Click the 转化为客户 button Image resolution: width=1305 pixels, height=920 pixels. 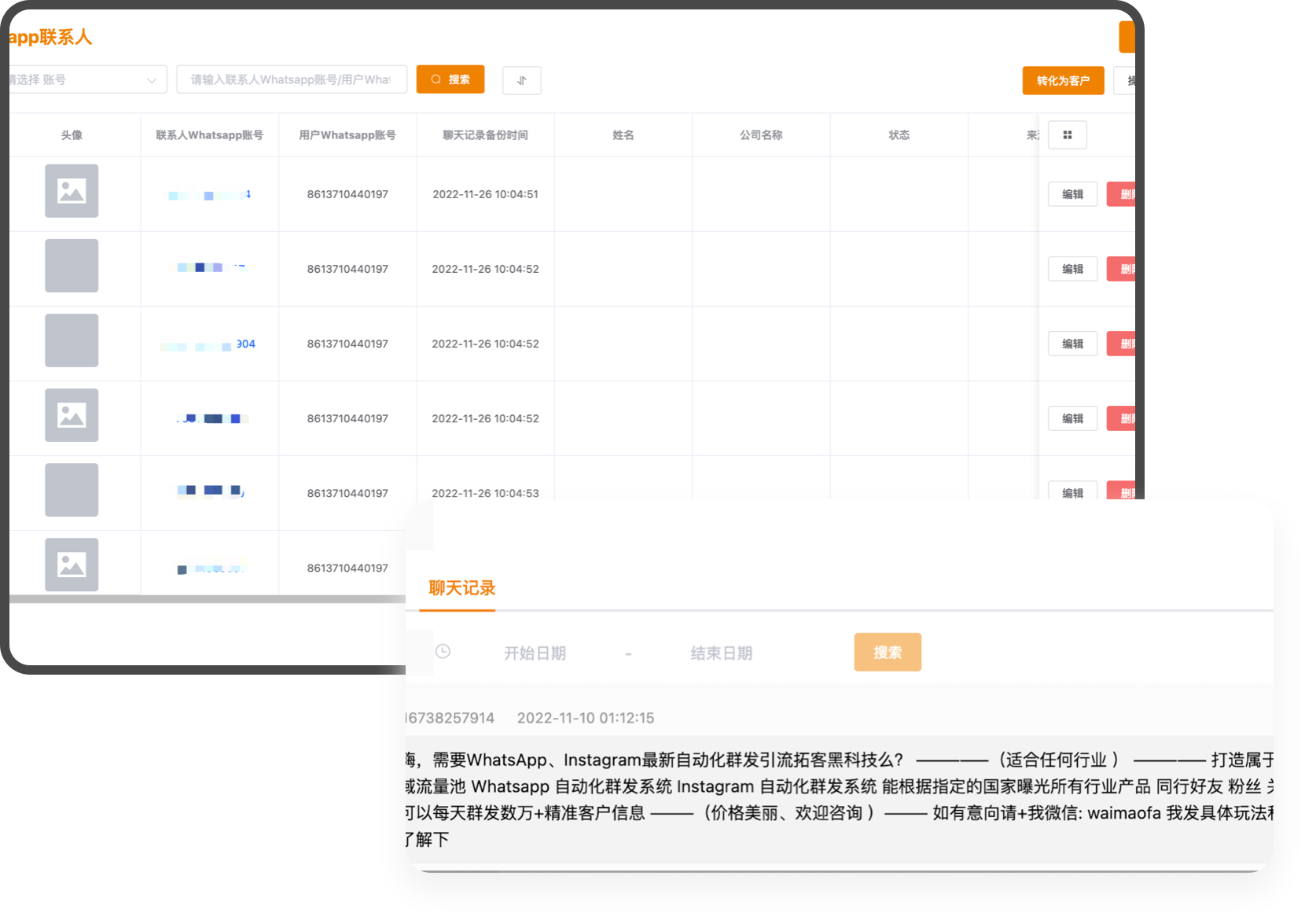1062,80
